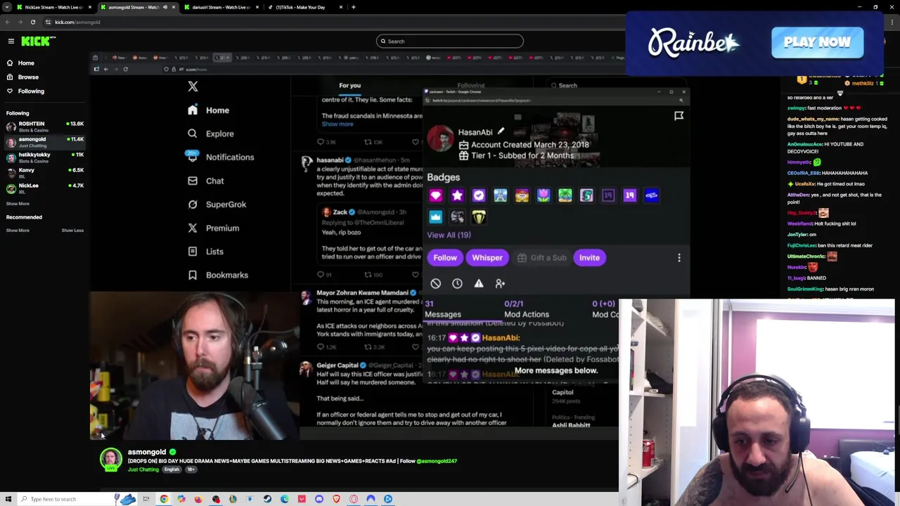Switch to NickLee Stream browser tab

[x=53, y=7]
